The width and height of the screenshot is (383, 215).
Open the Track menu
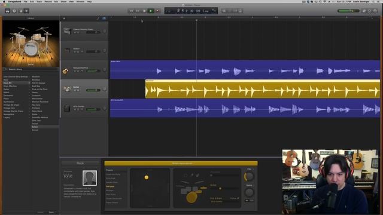(39, 1)
